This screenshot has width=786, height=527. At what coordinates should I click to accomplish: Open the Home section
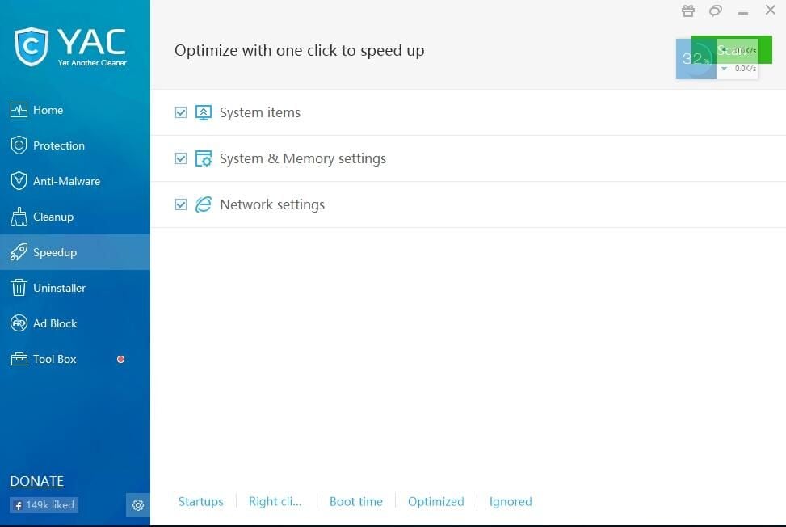[74, 110]
